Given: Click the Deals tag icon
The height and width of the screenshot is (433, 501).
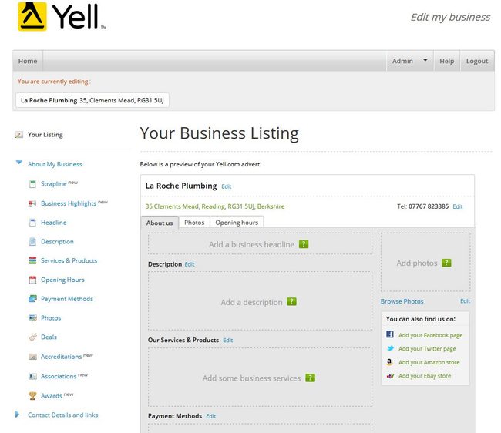Looking at the screenshot, I should point(32,337).
